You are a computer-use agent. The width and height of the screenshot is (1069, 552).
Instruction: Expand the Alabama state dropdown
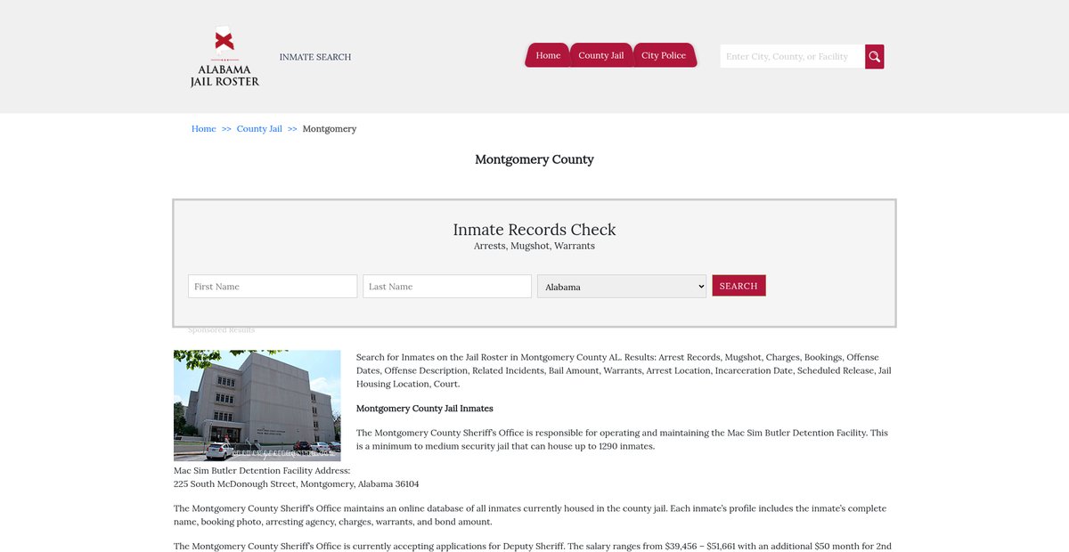tap(622, 287)
